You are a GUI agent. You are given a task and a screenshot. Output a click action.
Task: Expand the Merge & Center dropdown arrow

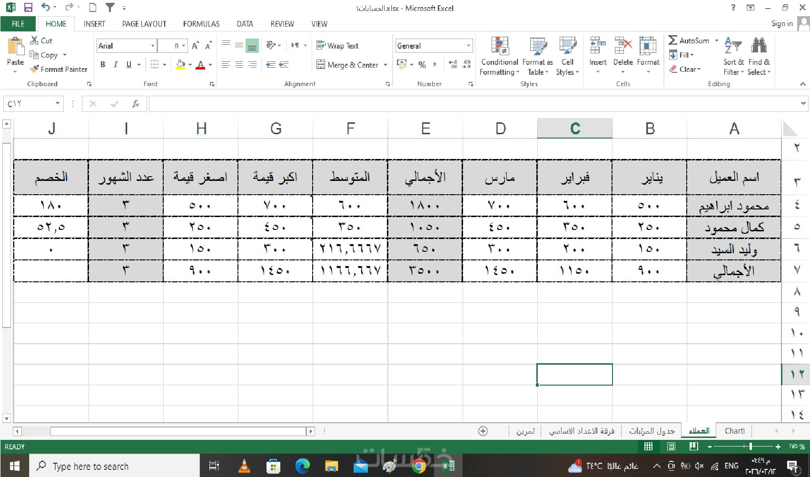point(385,65)
